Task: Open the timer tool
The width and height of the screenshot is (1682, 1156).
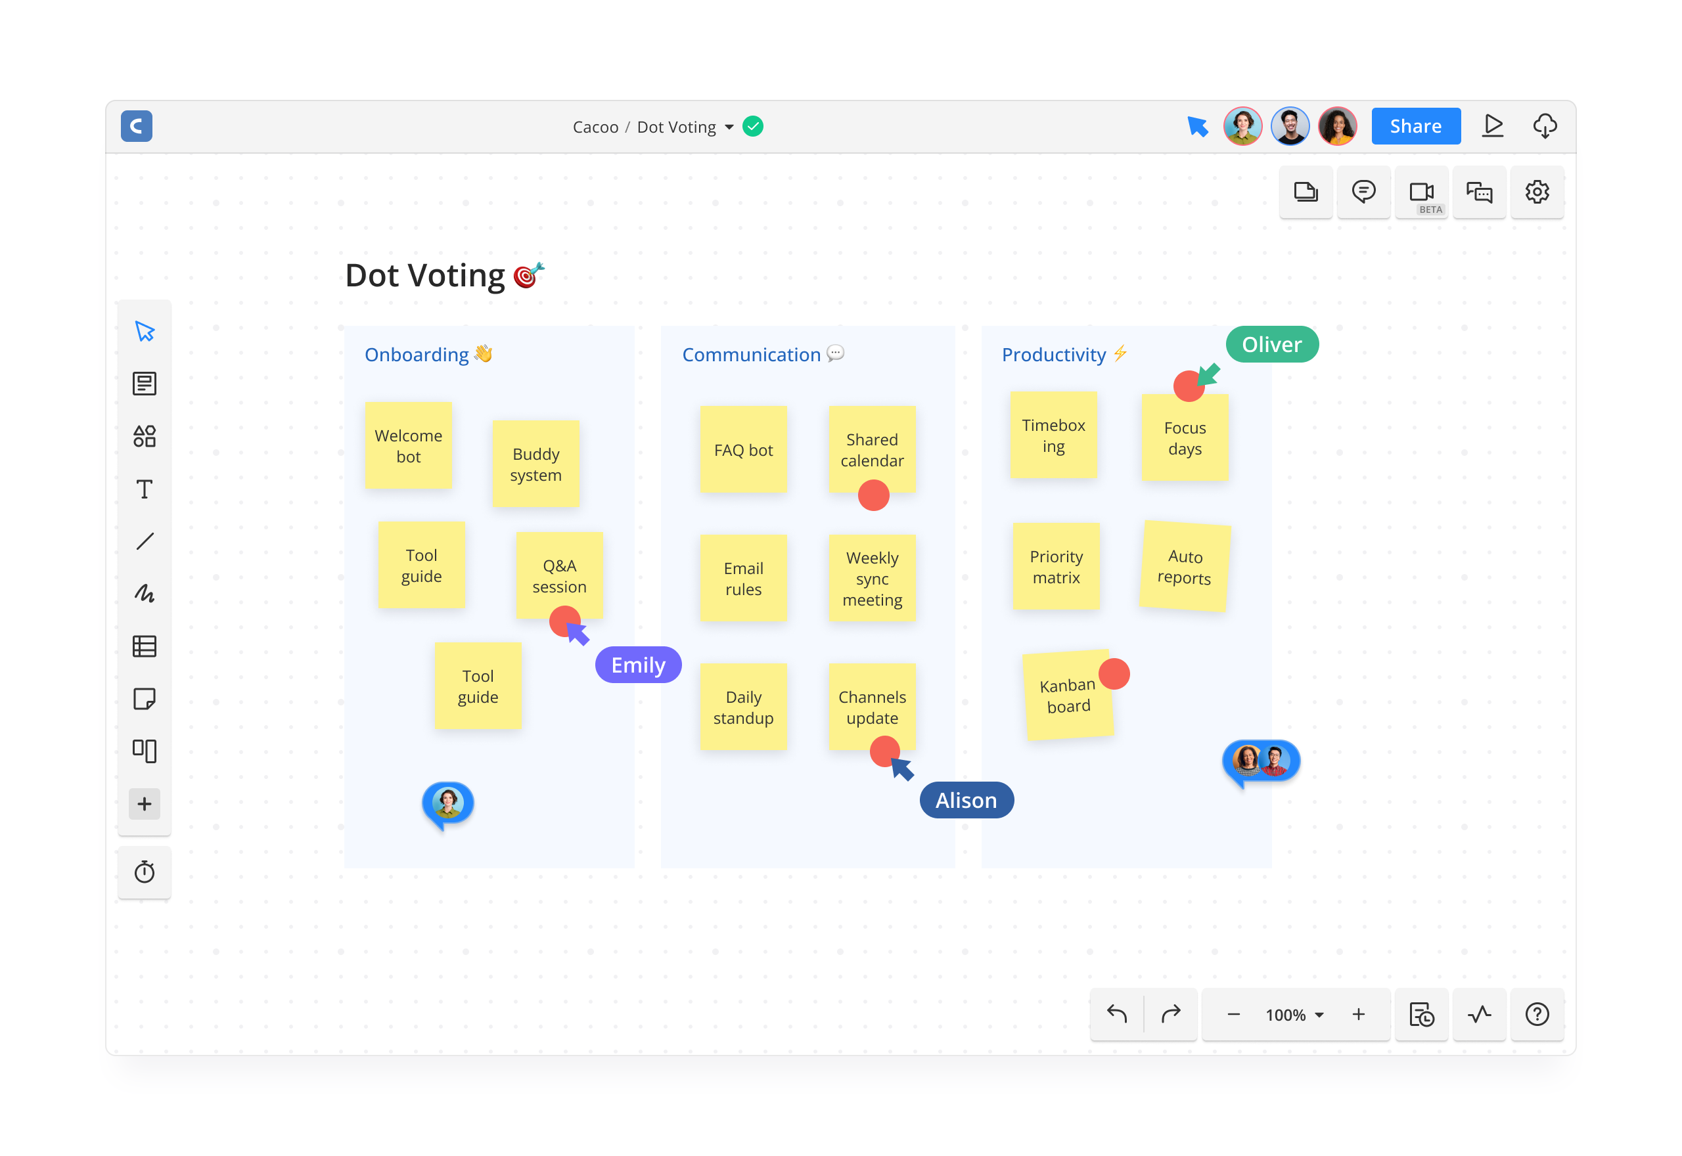Action: click(x=145, y=872)
